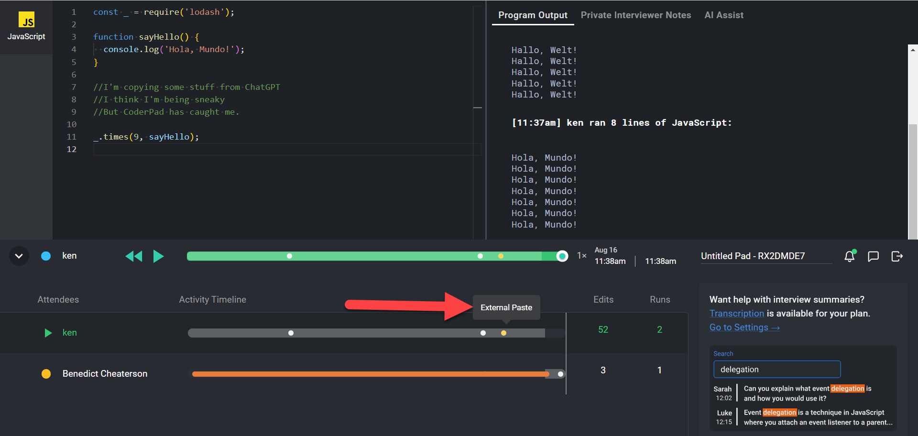Click the playback progress slider handle
Screen dimensions: 918x436
[562, 256]
